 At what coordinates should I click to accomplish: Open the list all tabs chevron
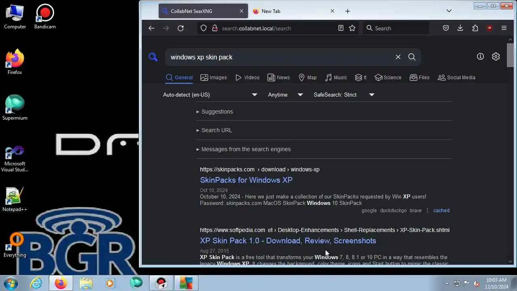click(x=449, y=11)
